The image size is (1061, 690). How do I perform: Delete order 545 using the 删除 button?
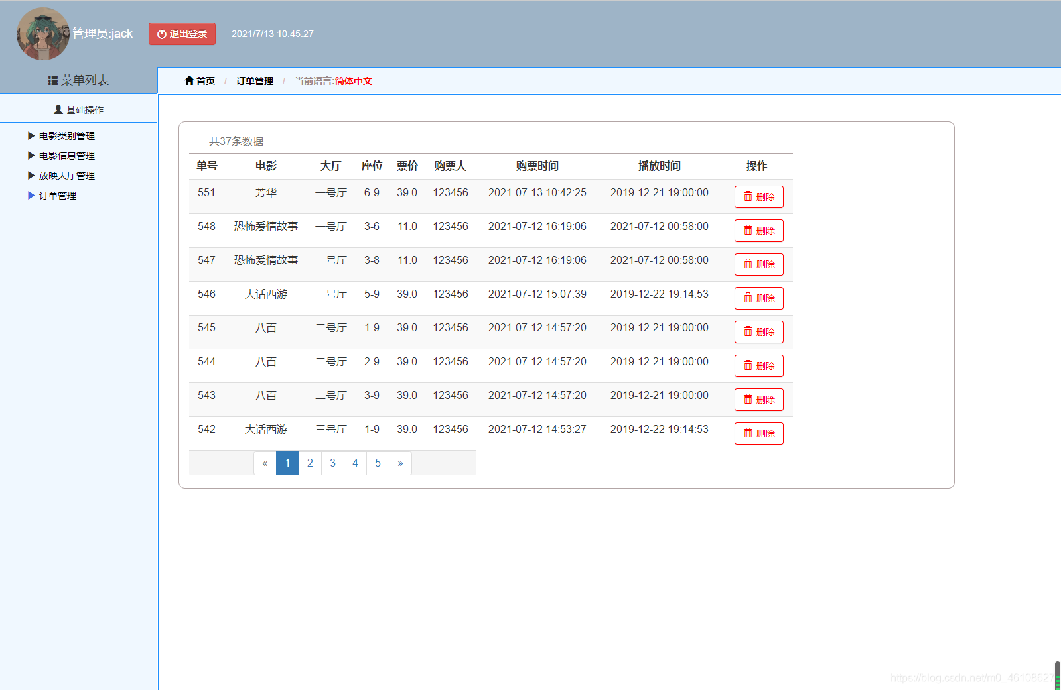point(759,332)
